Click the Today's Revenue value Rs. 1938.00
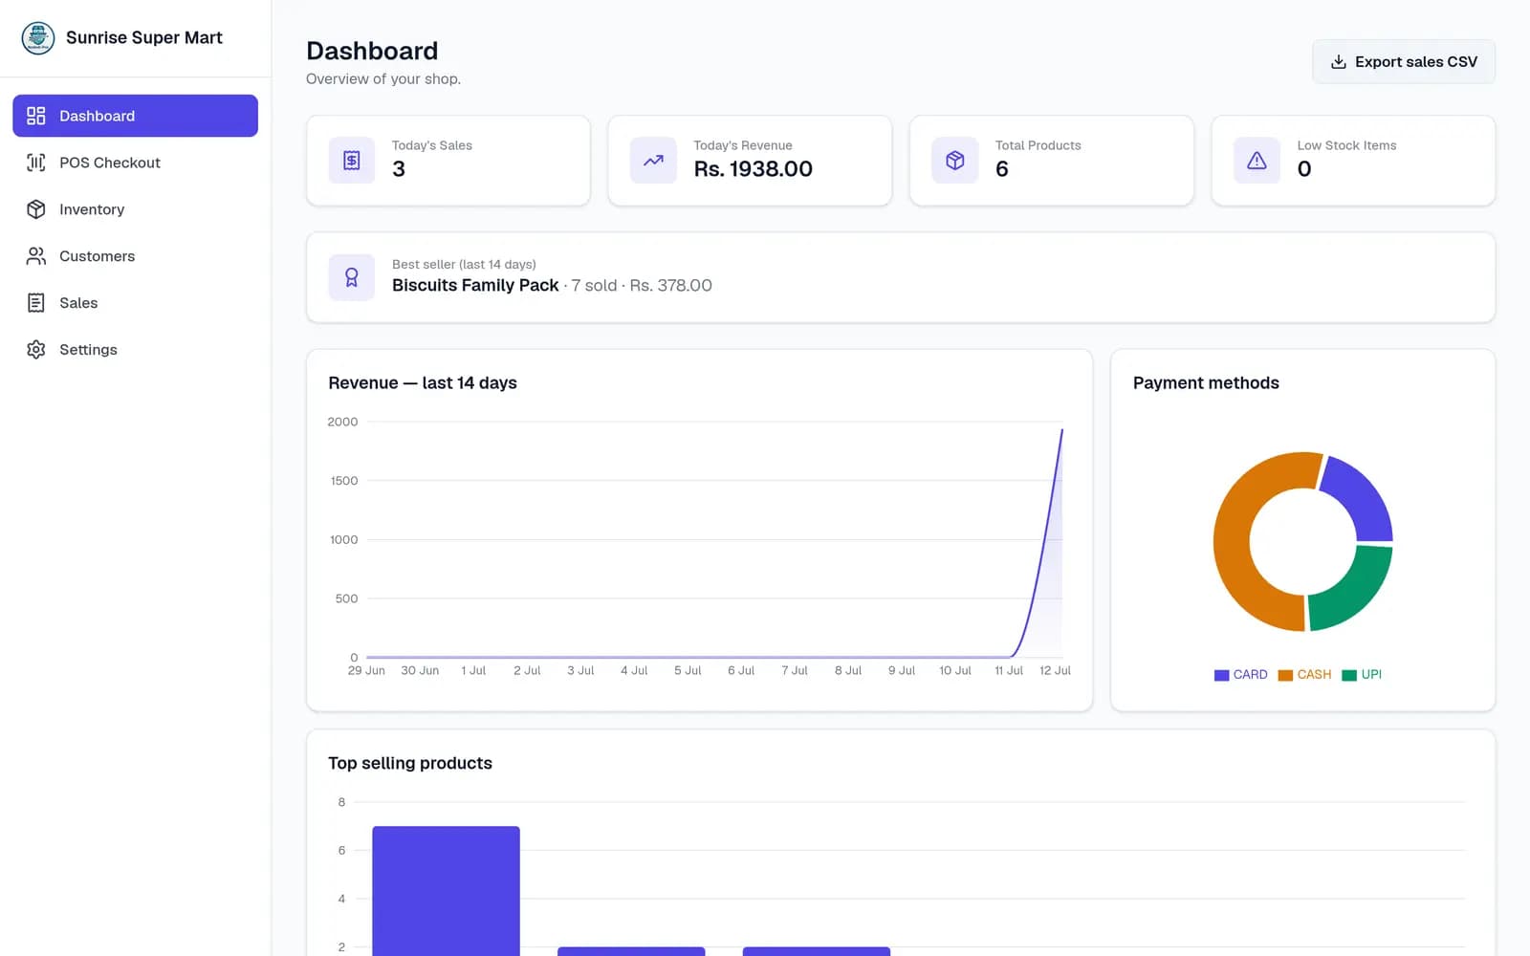This screenshot has height=956, width=1530. coord(753,169)
